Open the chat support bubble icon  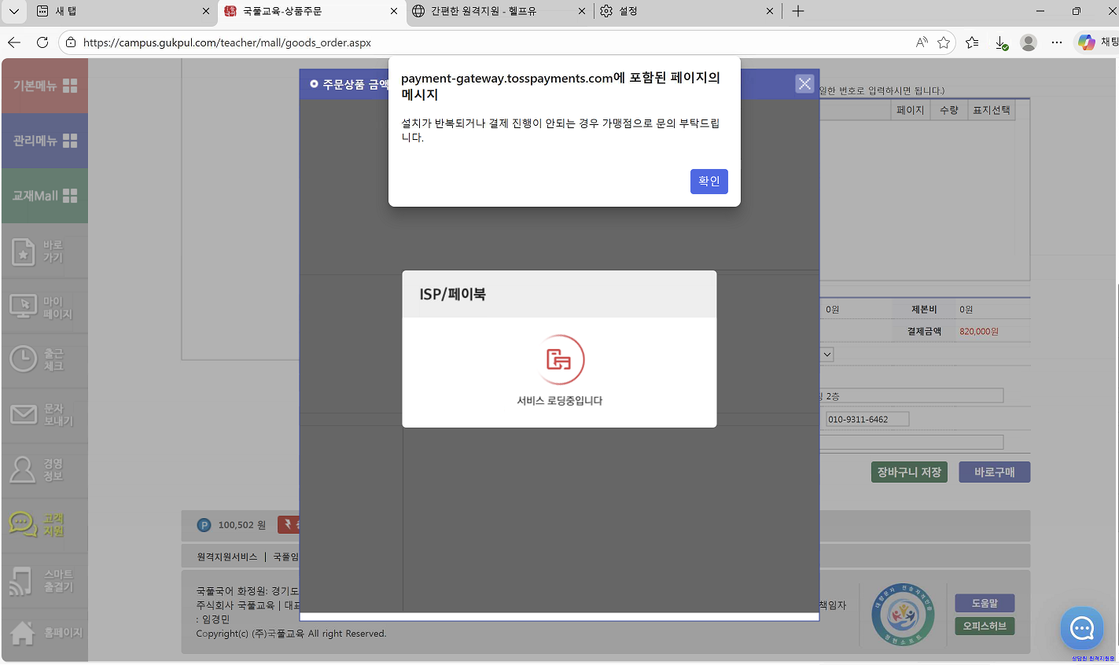coord(1082,628)
